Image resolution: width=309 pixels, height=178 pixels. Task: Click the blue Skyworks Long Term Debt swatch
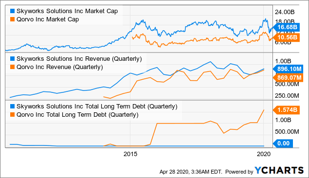(x=12, y=107)
